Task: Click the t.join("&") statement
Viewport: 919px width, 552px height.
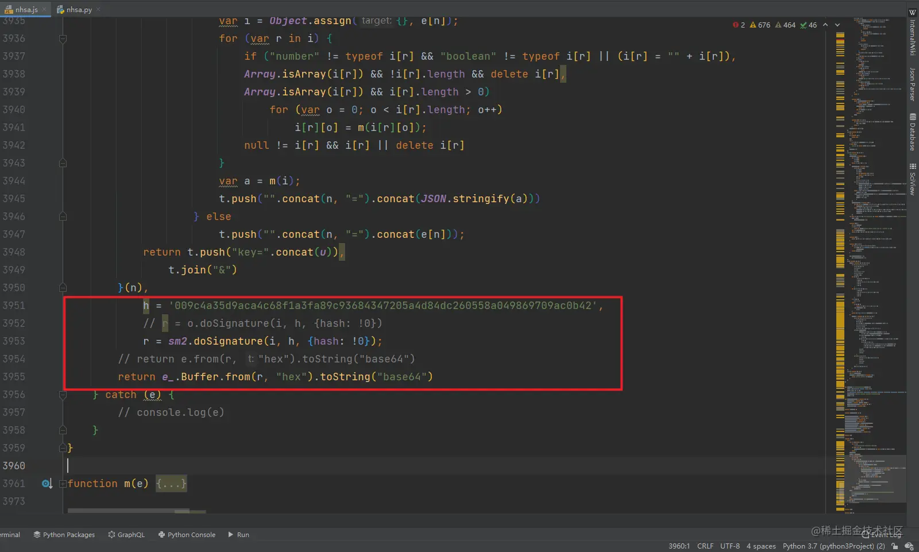Action: (203, 270)
